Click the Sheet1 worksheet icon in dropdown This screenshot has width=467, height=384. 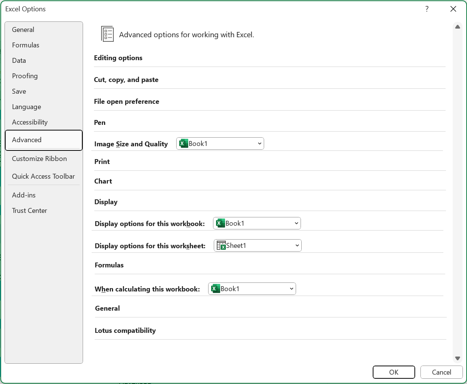pos(221,246)
